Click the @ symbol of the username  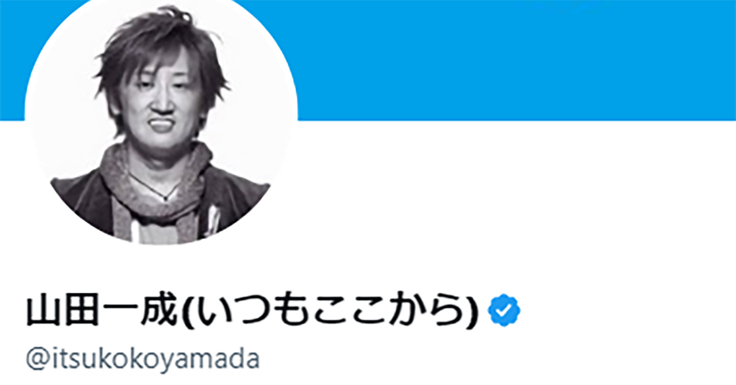point(36,359)
